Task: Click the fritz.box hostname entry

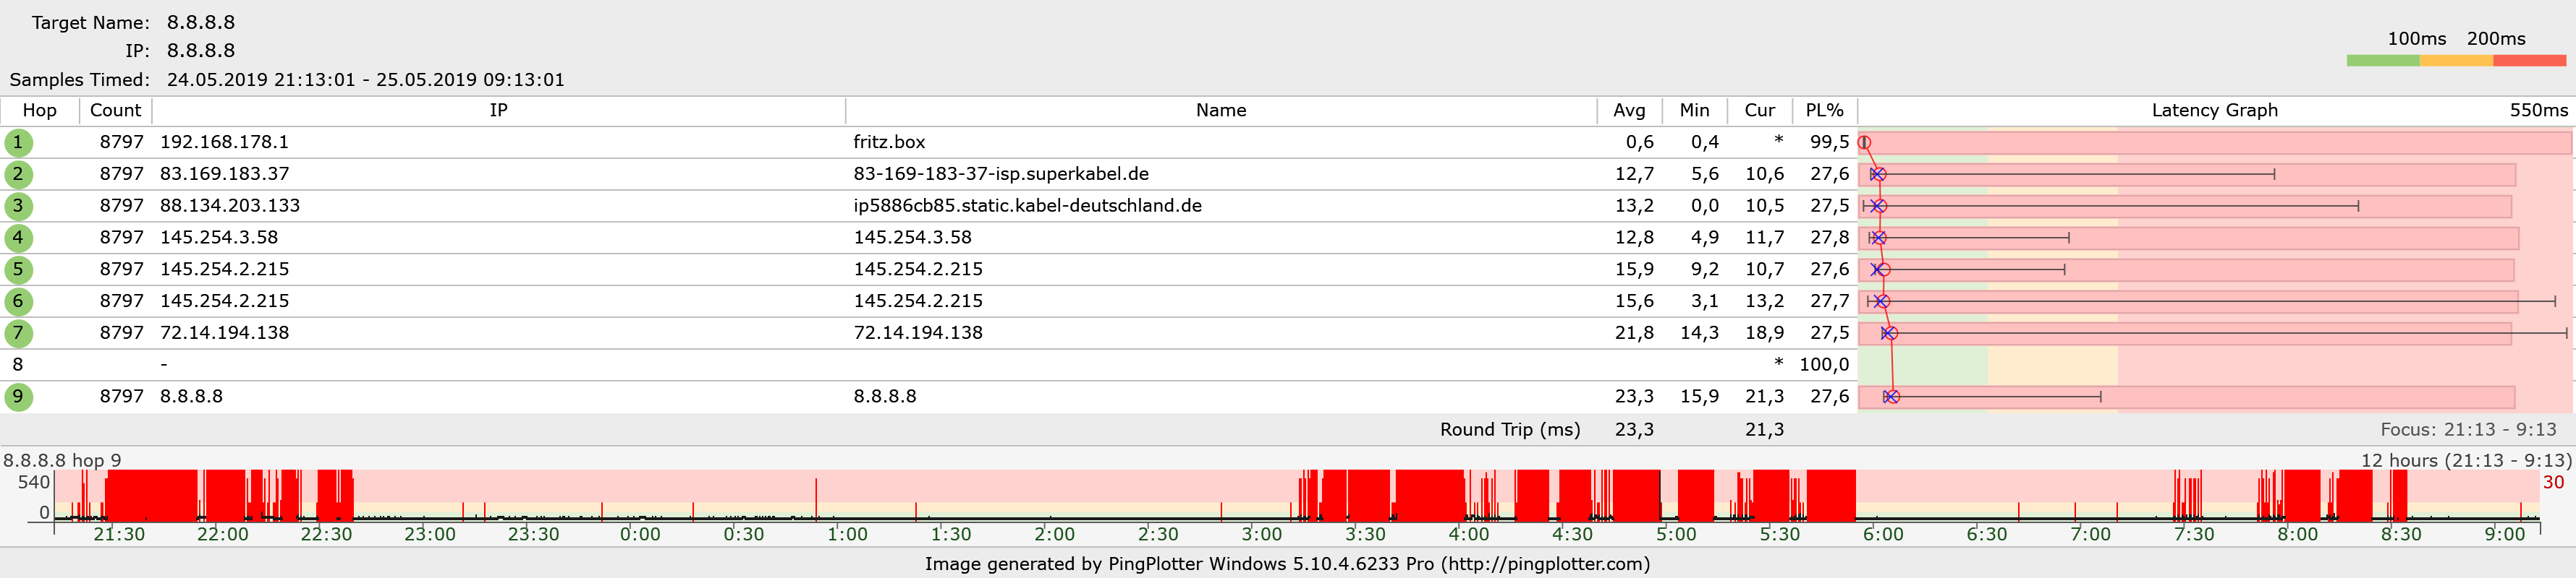Action: pyautogui.click(x=889, y=143)
